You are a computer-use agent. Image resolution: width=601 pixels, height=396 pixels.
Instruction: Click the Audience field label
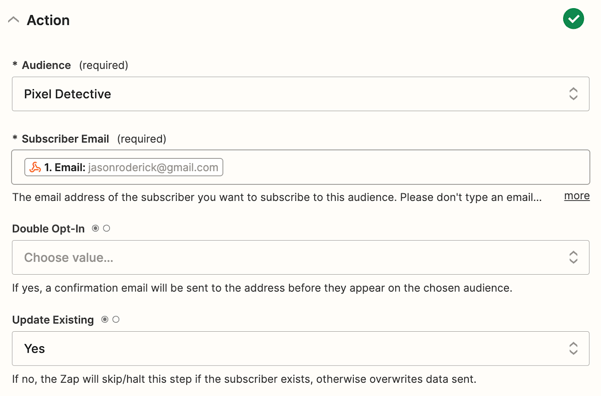[x=46, y=65]
